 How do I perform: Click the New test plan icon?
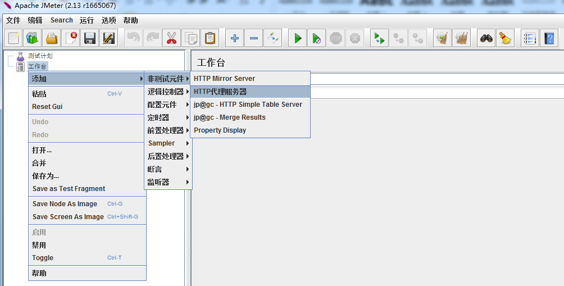tap(13, 38)
